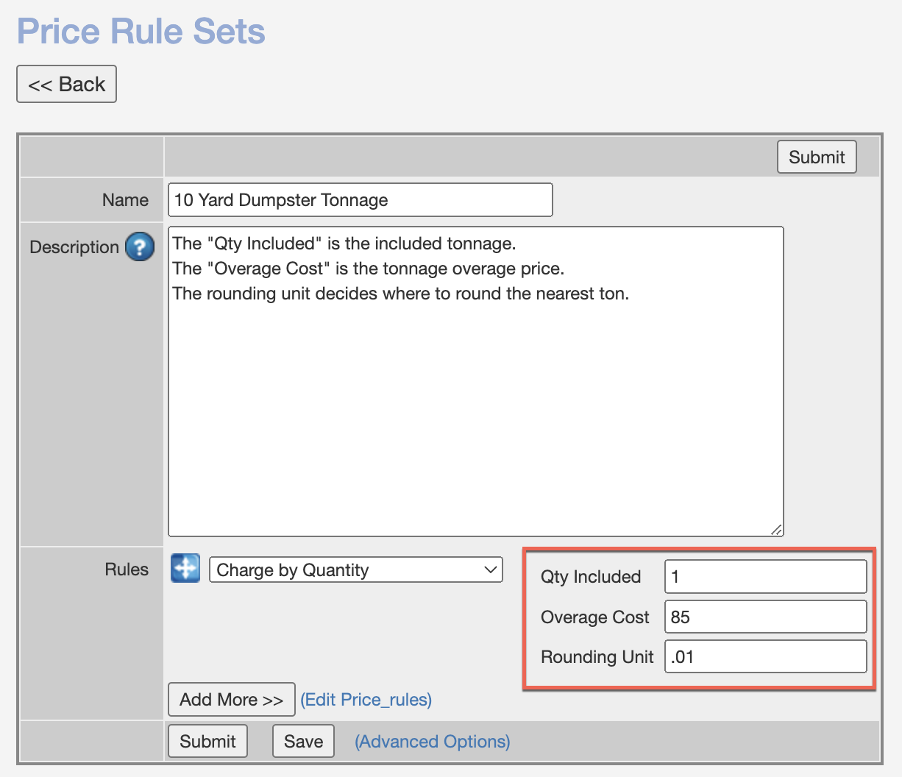The image size is (902, 777).
Task: Click the blue move arrows icon in Rules
Action: pos(185,569)
